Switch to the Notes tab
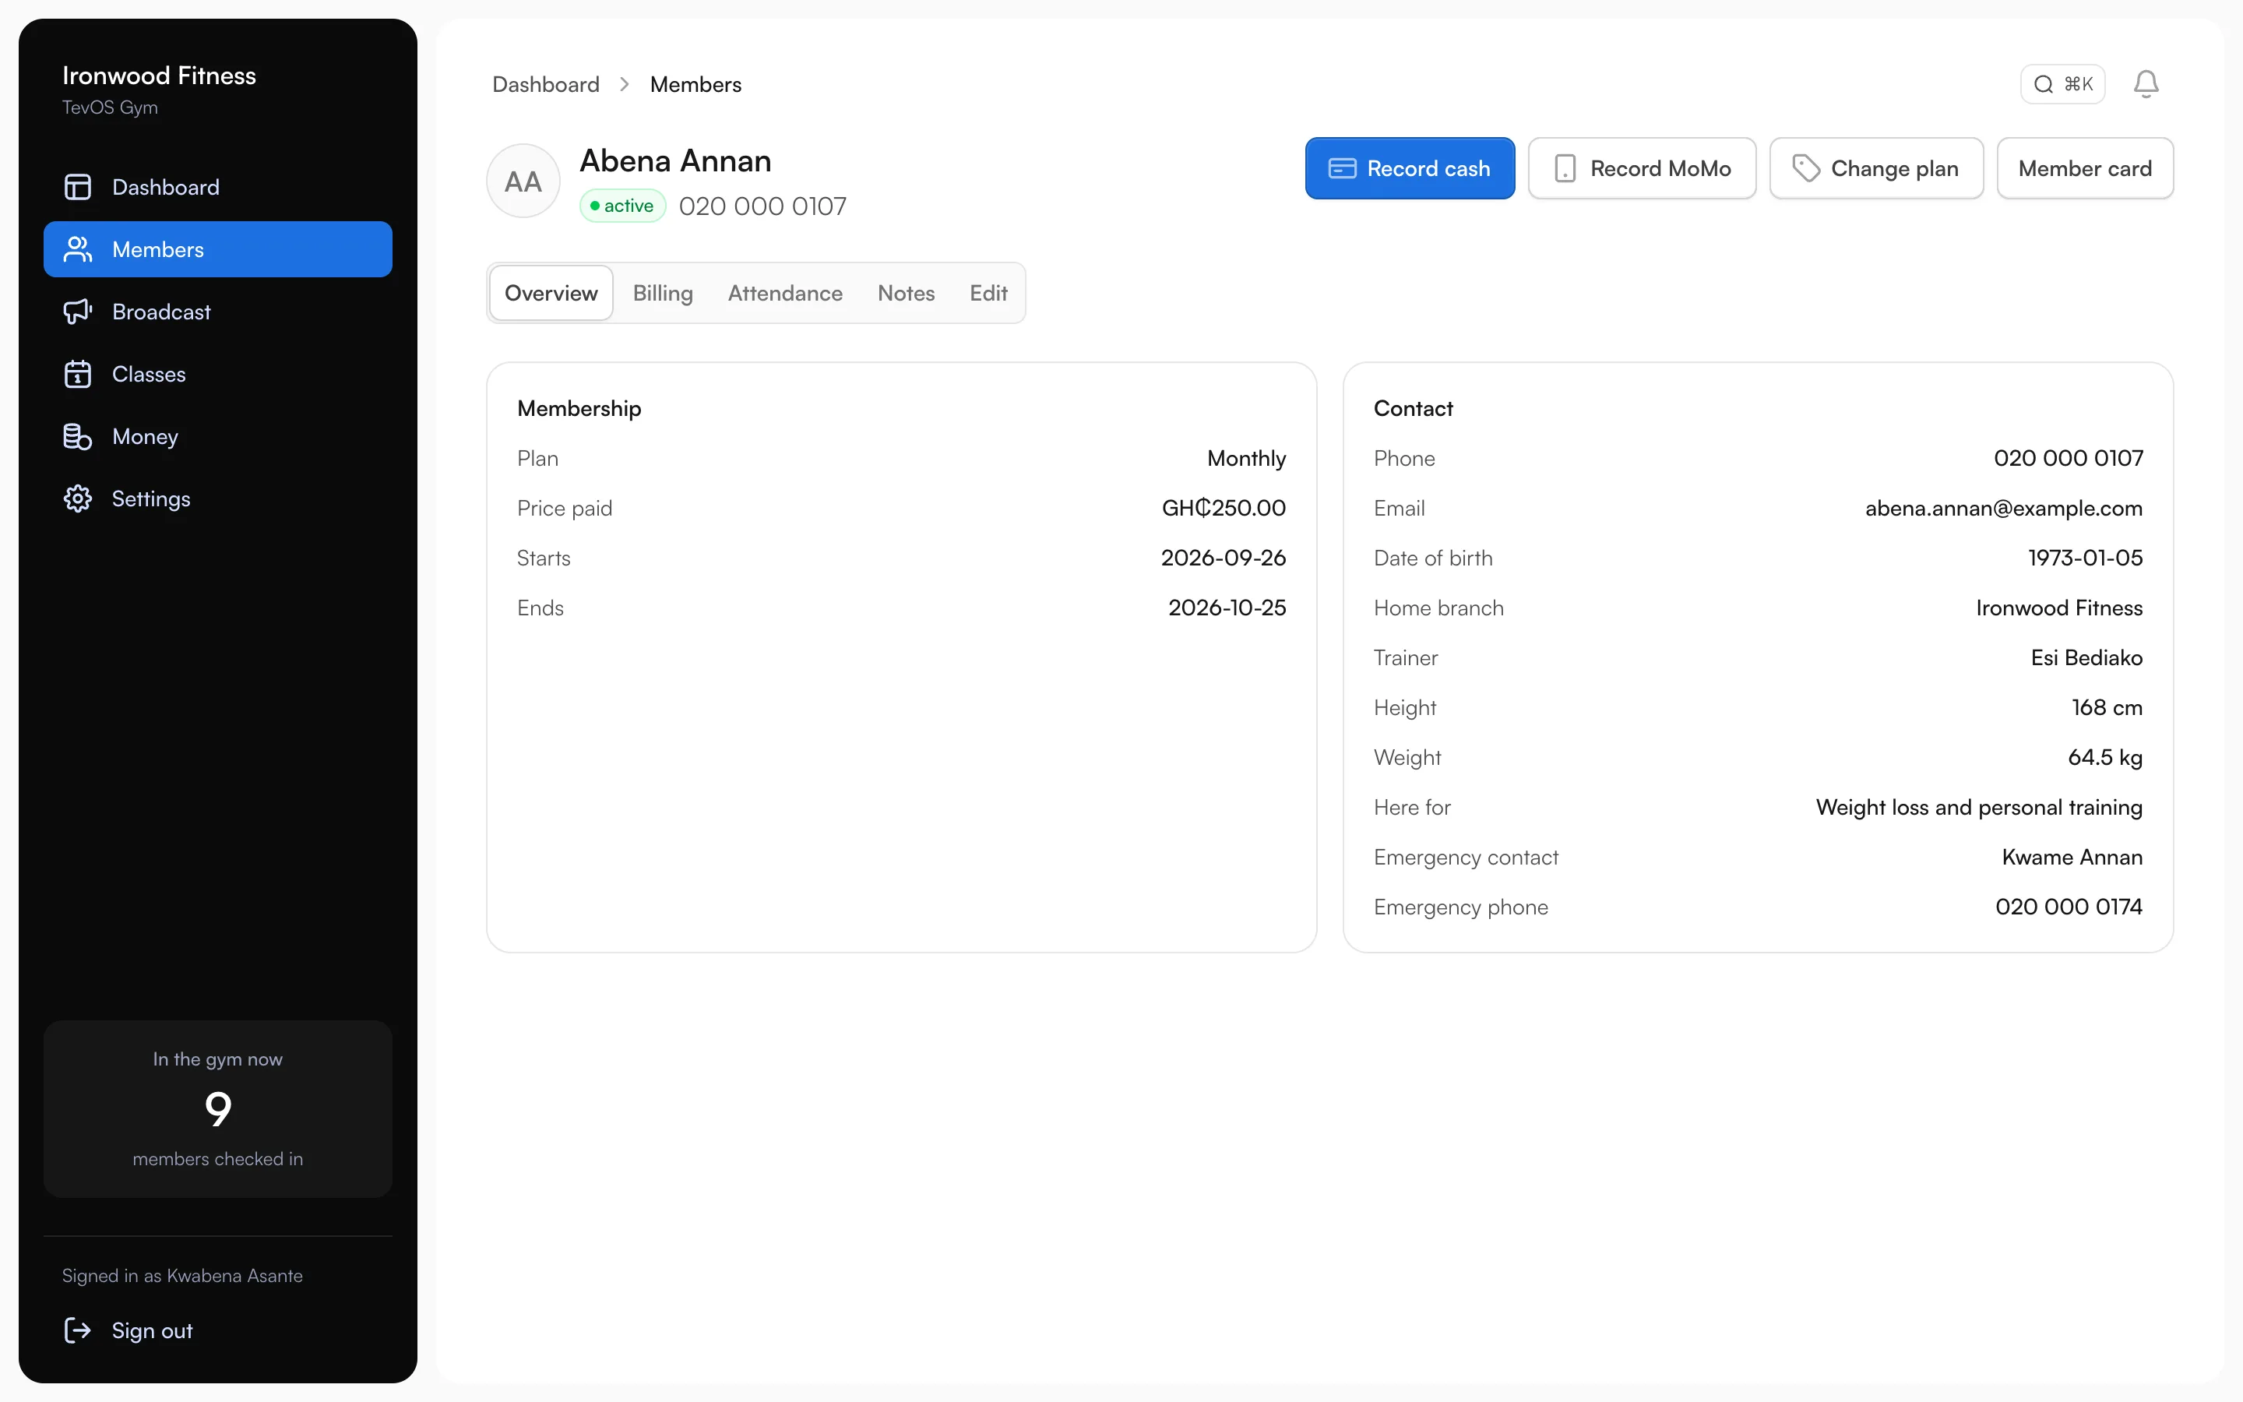2243x1402 pixels. pos(907,293)
